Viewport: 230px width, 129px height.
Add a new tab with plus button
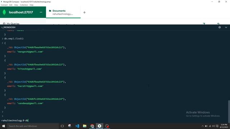coord(84,13)
